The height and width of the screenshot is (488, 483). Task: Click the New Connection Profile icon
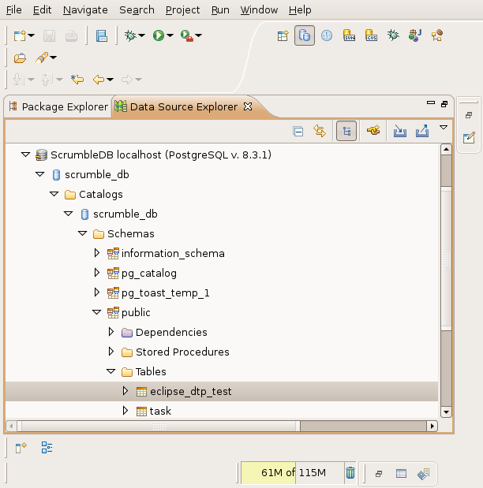(373, 130)
